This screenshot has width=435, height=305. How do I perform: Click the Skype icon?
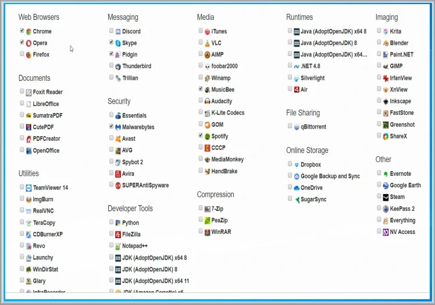point(118,43)
